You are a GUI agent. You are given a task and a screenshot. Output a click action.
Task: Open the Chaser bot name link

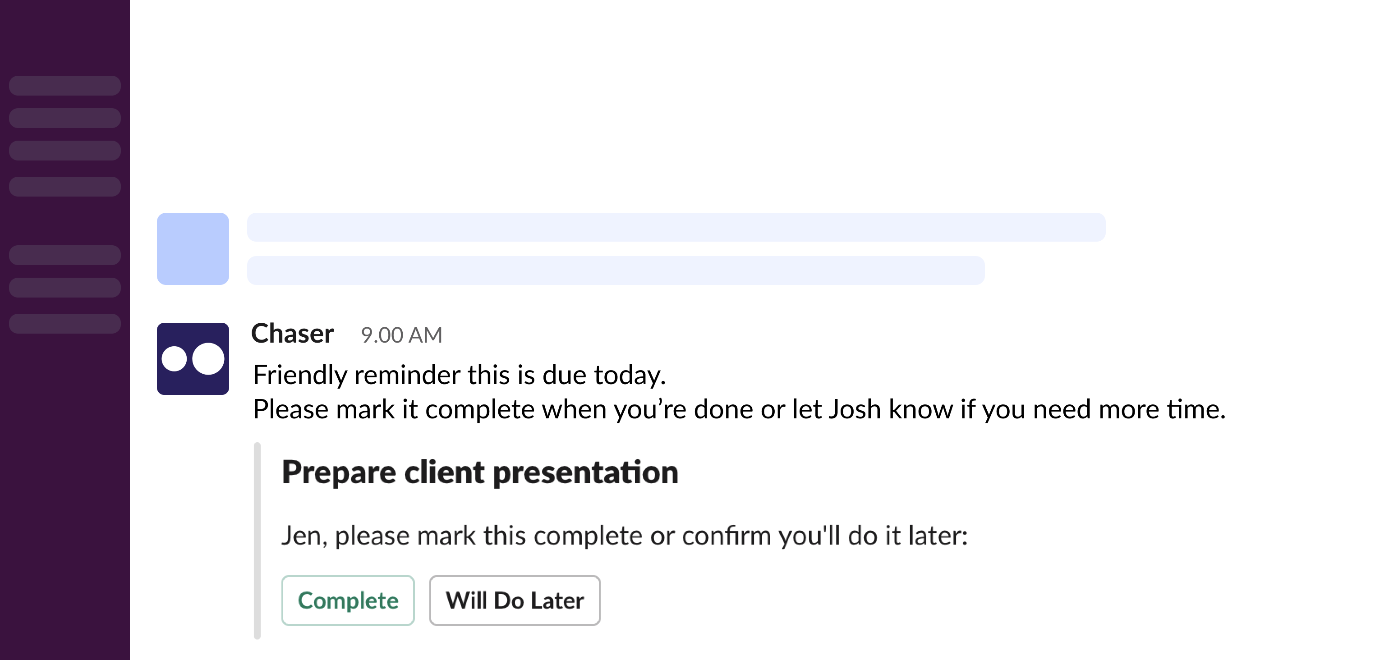point(293,334)
